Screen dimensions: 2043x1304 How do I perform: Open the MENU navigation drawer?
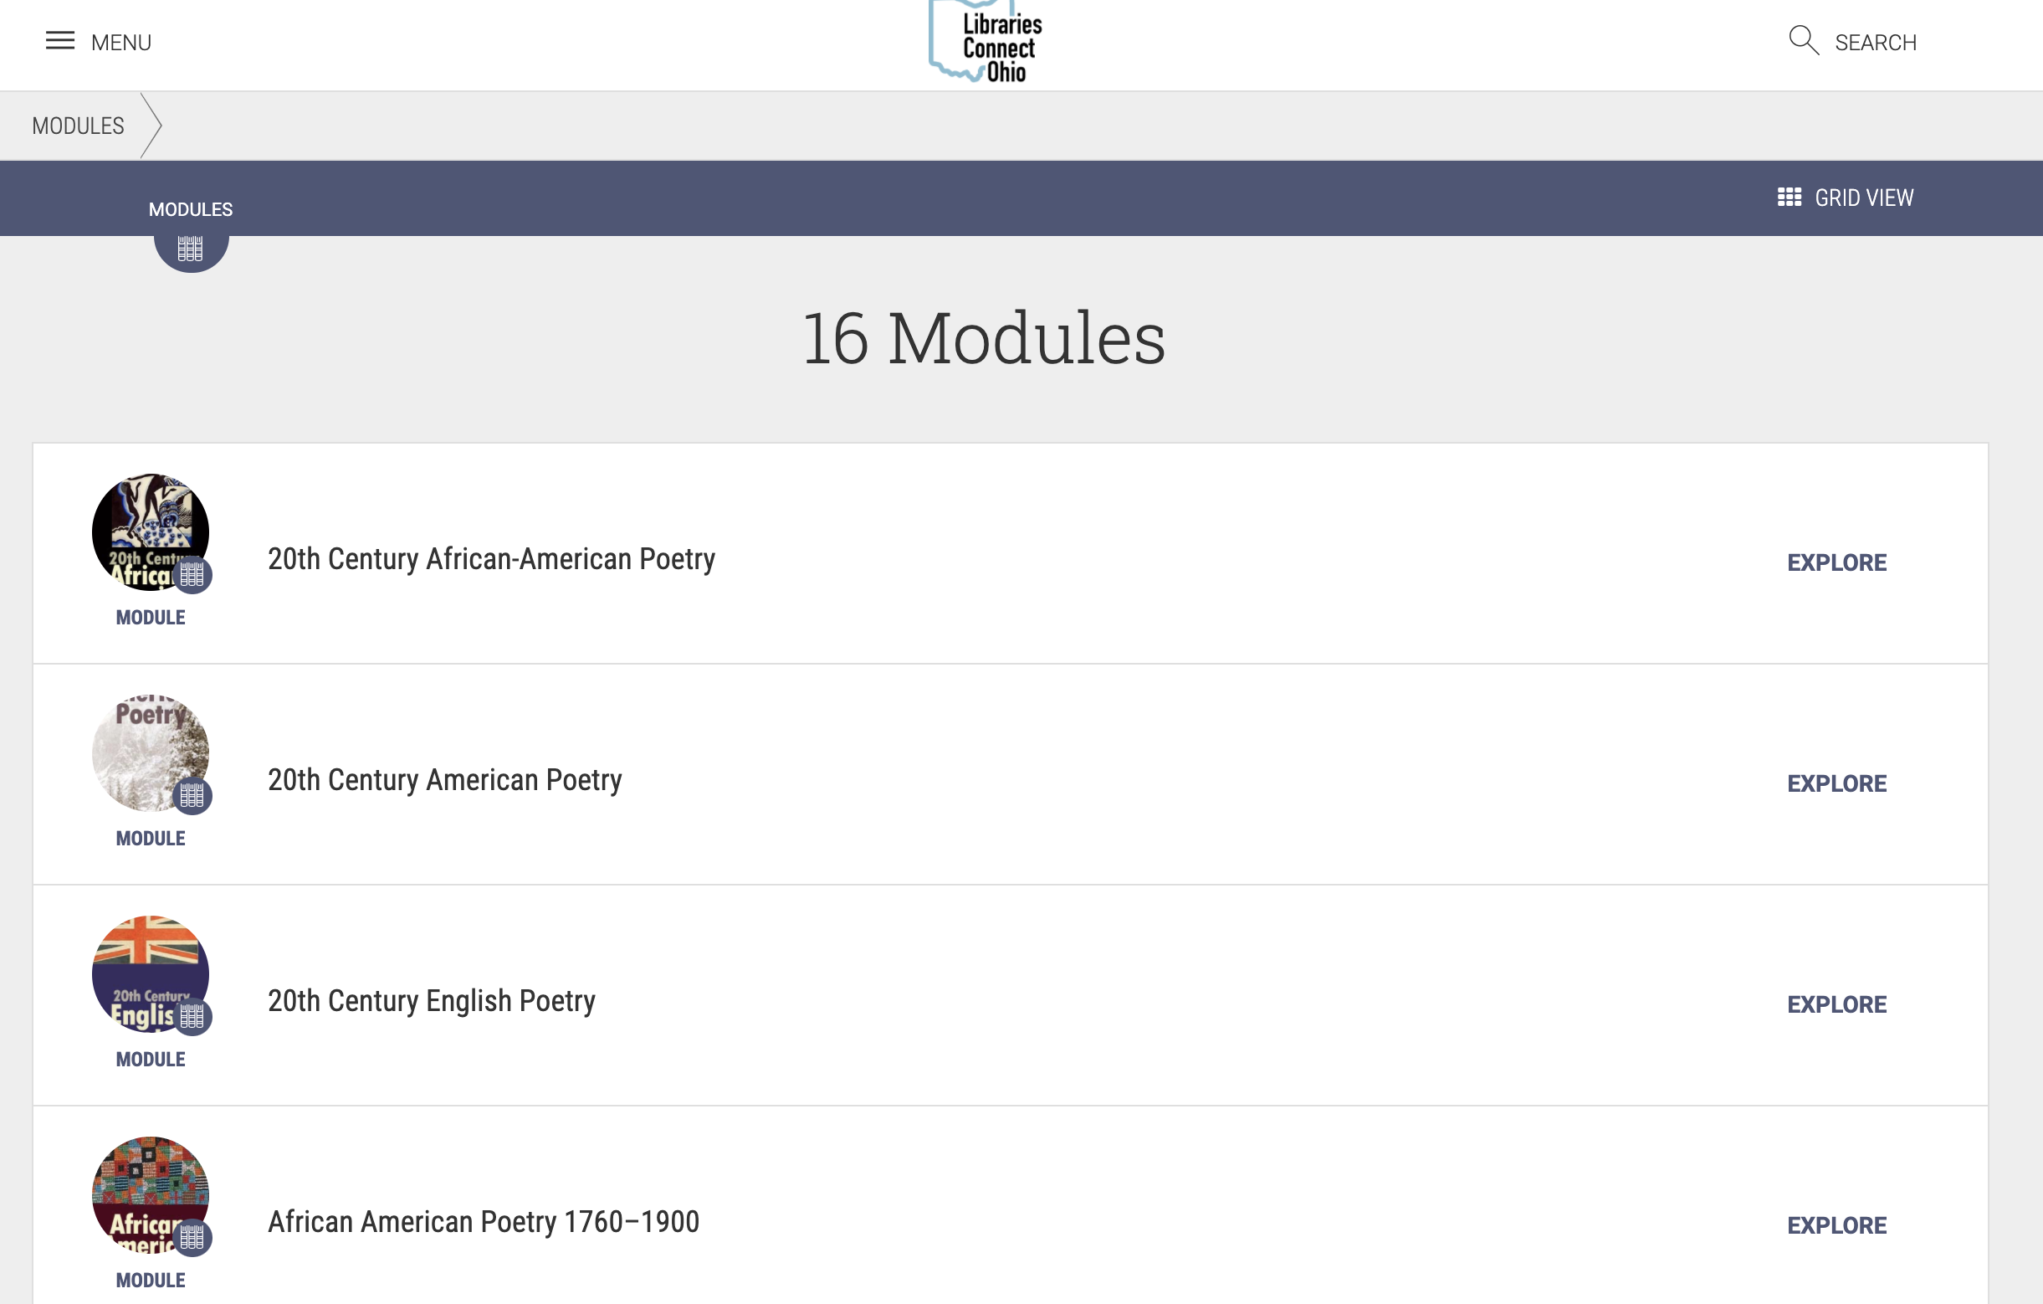(x=95, y=40)
